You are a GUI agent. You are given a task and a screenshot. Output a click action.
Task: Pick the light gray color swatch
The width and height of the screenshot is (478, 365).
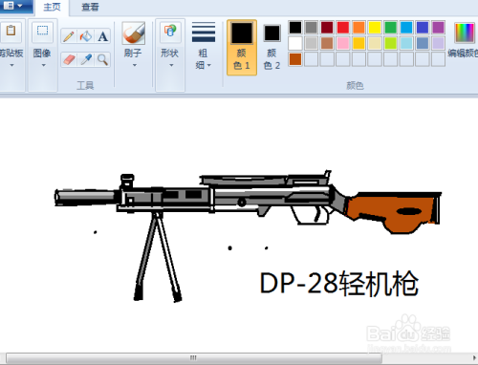[311, 43]
